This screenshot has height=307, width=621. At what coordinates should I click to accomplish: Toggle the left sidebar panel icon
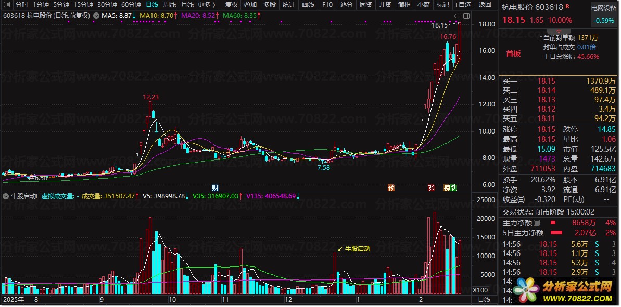coord(6,5)
